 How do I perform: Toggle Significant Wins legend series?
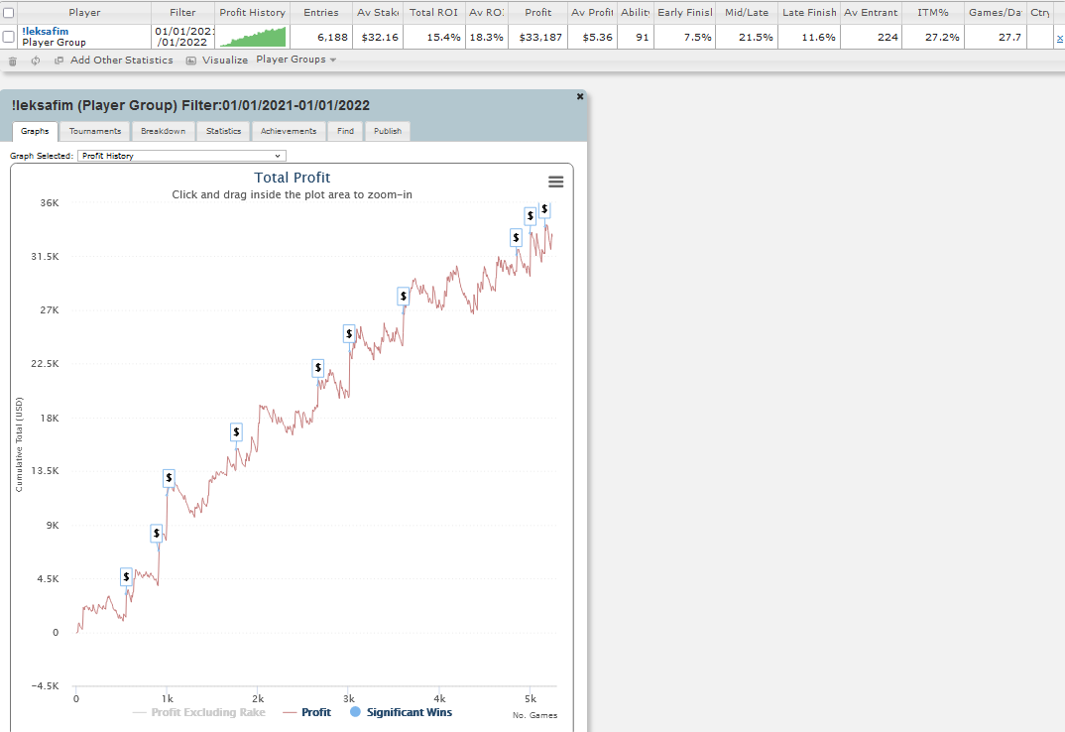click(x=401, y=712)
